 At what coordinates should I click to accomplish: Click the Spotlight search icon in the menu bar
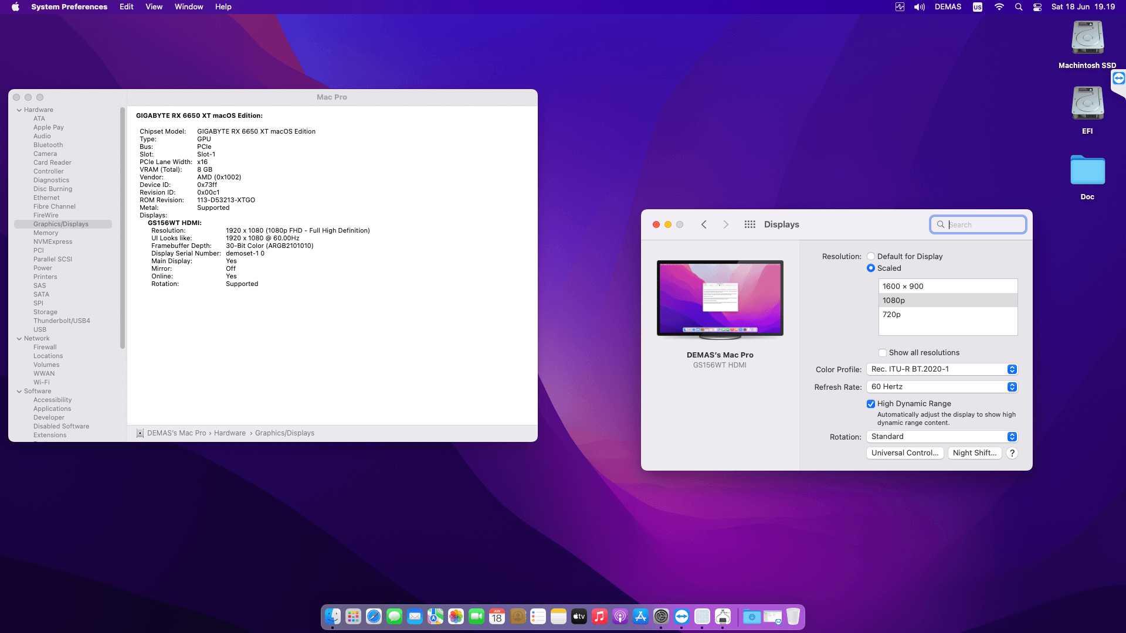pyautogui.click(x=1019, y=7)
